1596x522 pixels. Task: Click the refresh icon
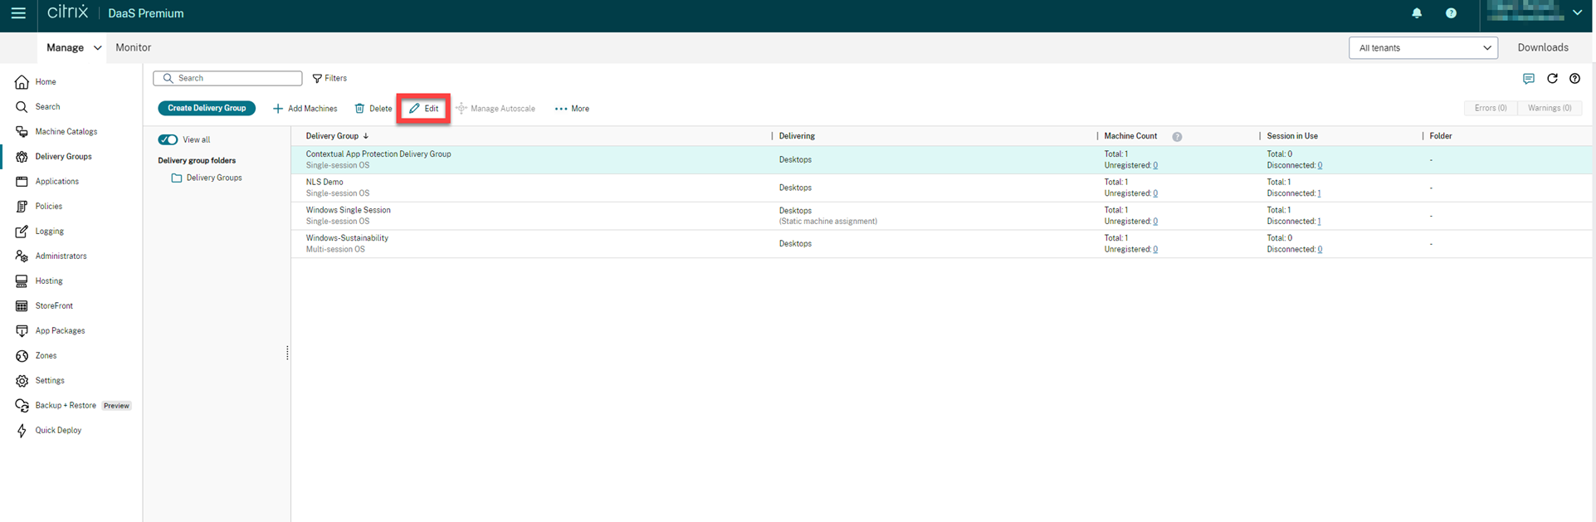point(1552,79)
